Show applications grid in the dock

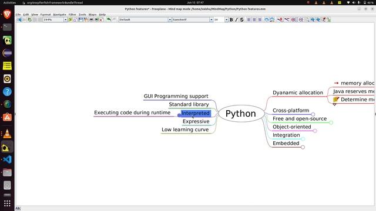(x=7, y=203)
